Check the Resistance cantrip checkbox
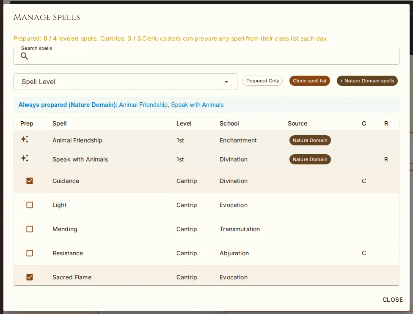The height and width of the screenshot is (314, 413). [x=30, y=253]
